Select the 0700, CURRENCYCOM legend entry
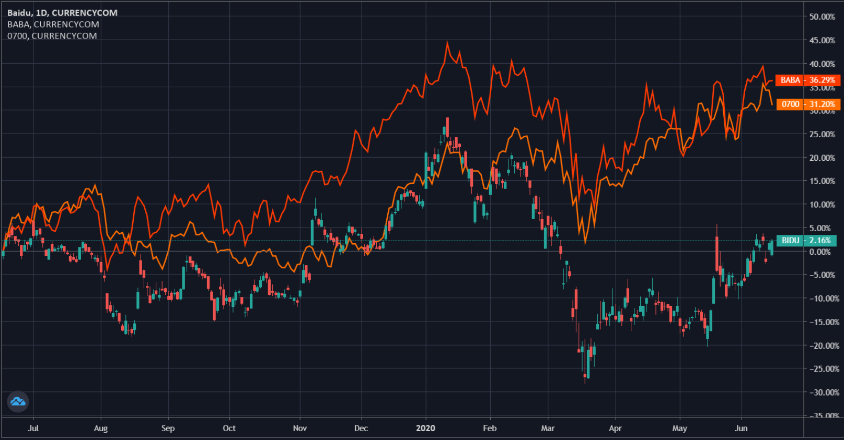 (52, 35)
